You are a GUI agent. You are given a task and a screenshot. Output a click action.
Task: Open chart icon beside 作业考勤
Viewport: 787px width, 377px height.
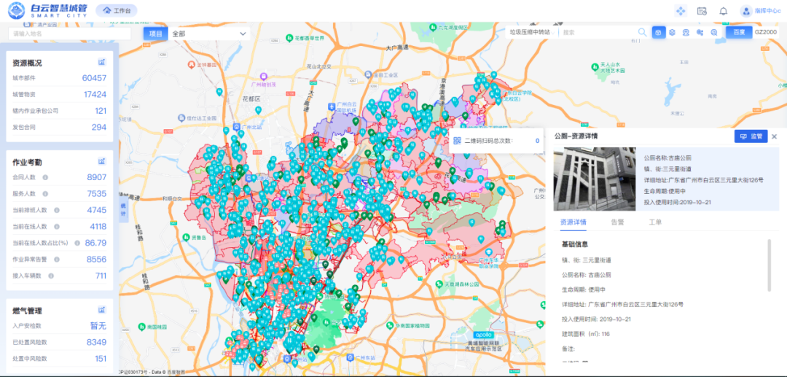[103, 161]
